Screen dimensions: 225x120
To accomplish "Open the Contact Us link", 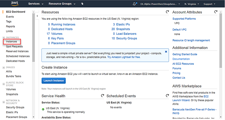I will click(x=179, y=78).
